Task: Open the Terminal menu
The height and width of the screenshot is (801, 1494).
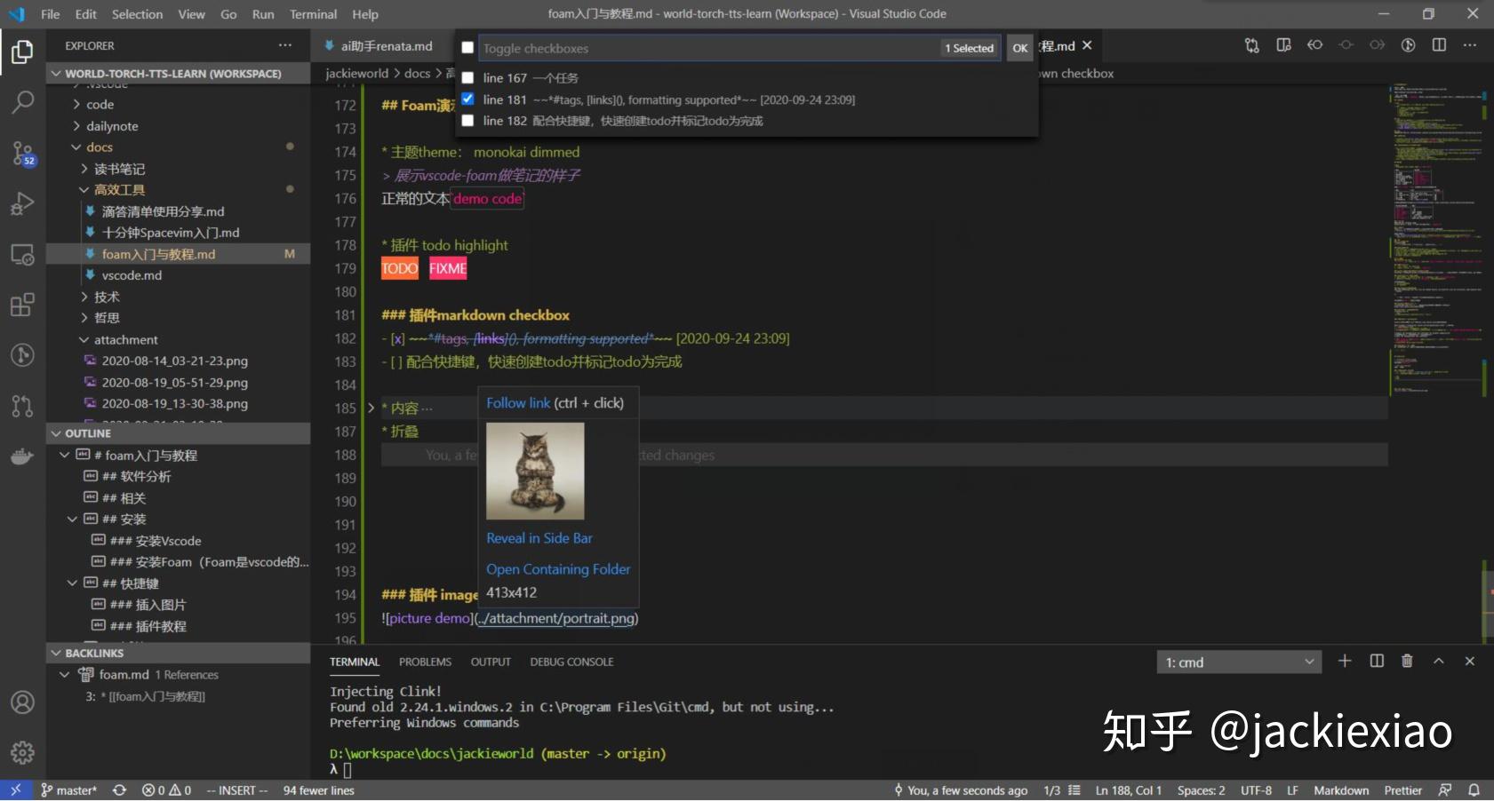Action: click(x=312, y=14)
